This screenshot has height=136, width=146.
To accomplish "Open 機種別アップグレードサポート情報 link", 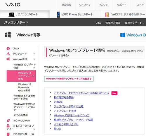I will point(74,120).
